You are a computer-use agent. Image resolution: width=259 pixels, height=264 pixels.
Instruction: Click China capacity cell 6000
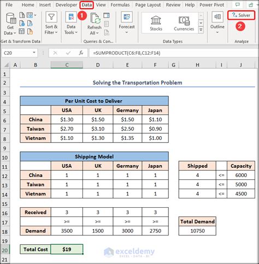pyautogui.click(x=241, y=175)
